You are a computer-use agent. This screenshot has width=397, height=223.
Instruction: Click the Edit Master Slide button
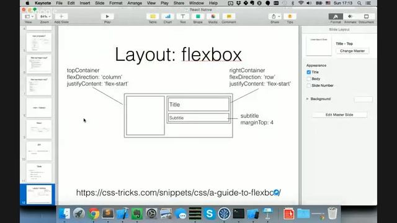click(339, 115)
